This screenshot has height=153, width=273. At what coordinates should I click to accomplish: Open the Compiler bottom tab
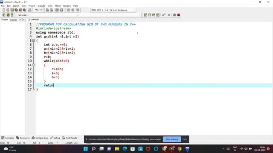click(x=8, y=138)
